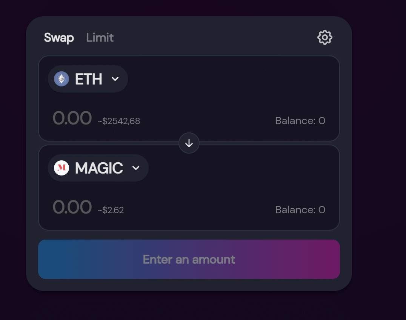Click the swap direction arrow icon

point(189,143)
